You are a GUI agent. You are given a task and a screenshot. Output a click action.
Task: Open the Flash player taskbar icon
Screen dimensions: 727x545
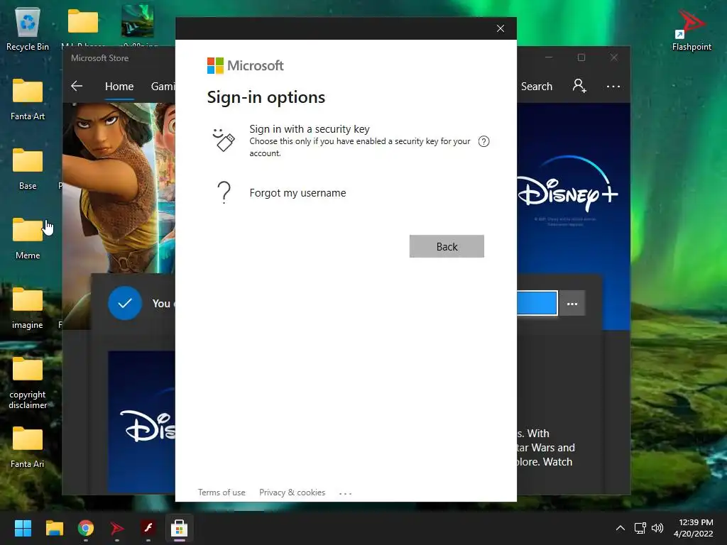click(148, 528)
